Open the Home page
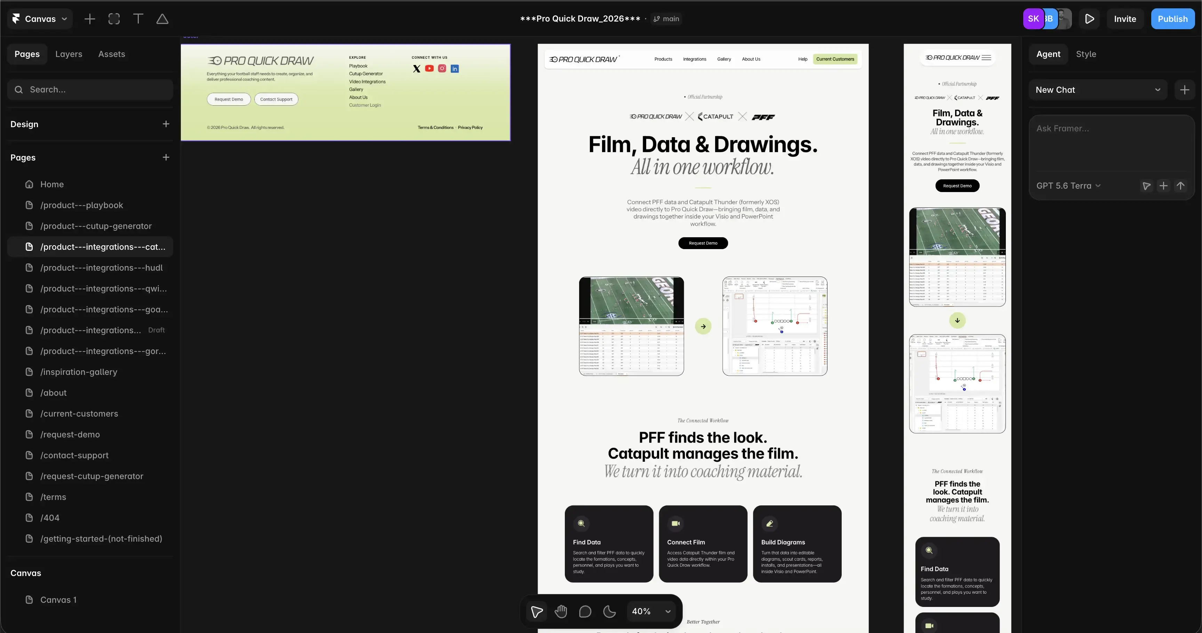1202x633 pixels. click(x=90, y=184)
